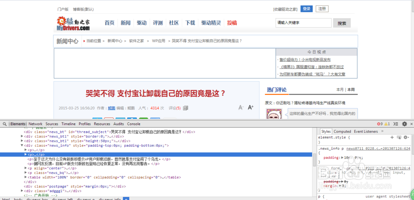Switch to 门户版 site version

coord(63,9)
